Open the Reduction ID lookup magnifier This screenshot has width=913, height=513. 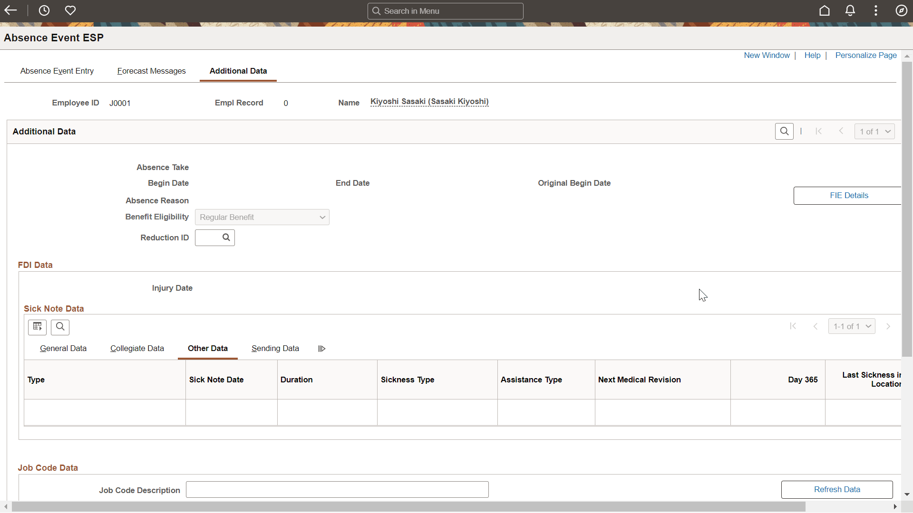click(226, 237)
